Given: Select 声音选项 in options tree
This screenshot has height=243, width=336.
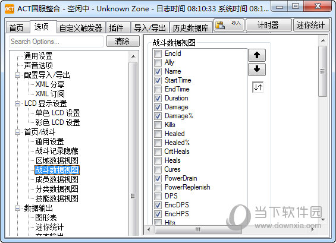Looking at the screenshot, I should click(x=38, y=65).
